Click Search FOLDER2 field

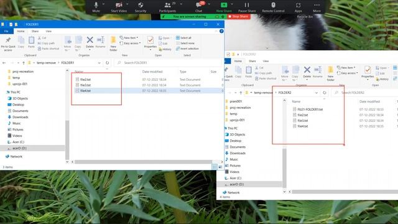click(365, 93)
